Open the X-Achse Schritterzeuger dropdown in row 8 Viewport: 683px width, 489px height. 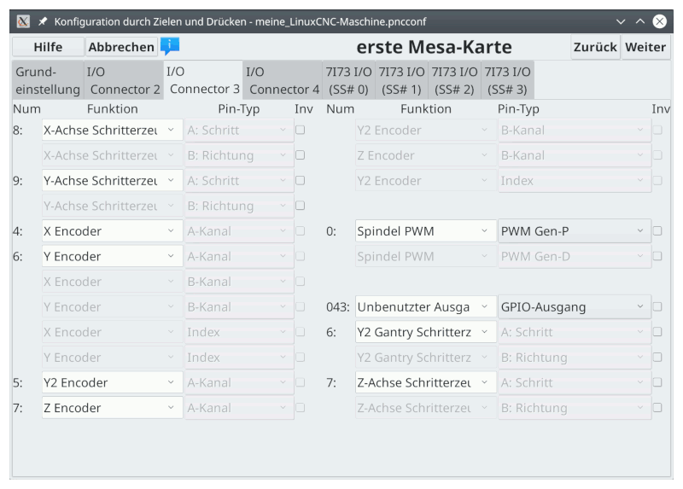(x=113, y=131)
